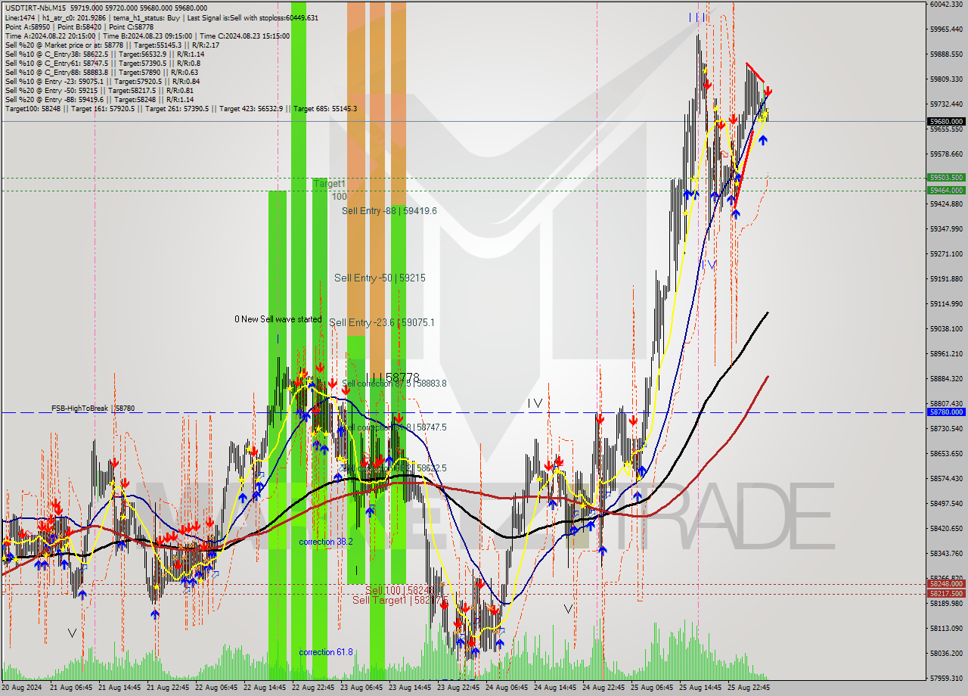
Task: Click 'Sell Entry -50 | 59215' chart label
Action: click(x=380, y=278)
